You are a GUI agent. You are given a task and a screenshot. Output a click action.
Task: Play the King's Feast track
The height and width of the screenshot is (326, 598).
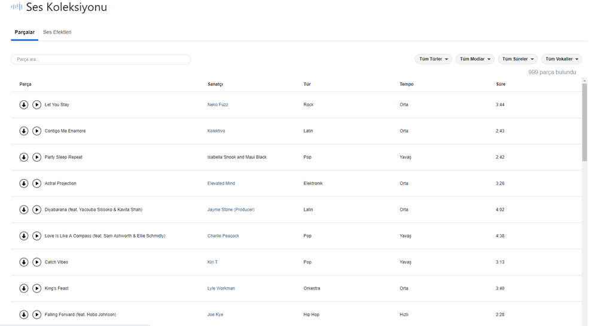[36, 288]
